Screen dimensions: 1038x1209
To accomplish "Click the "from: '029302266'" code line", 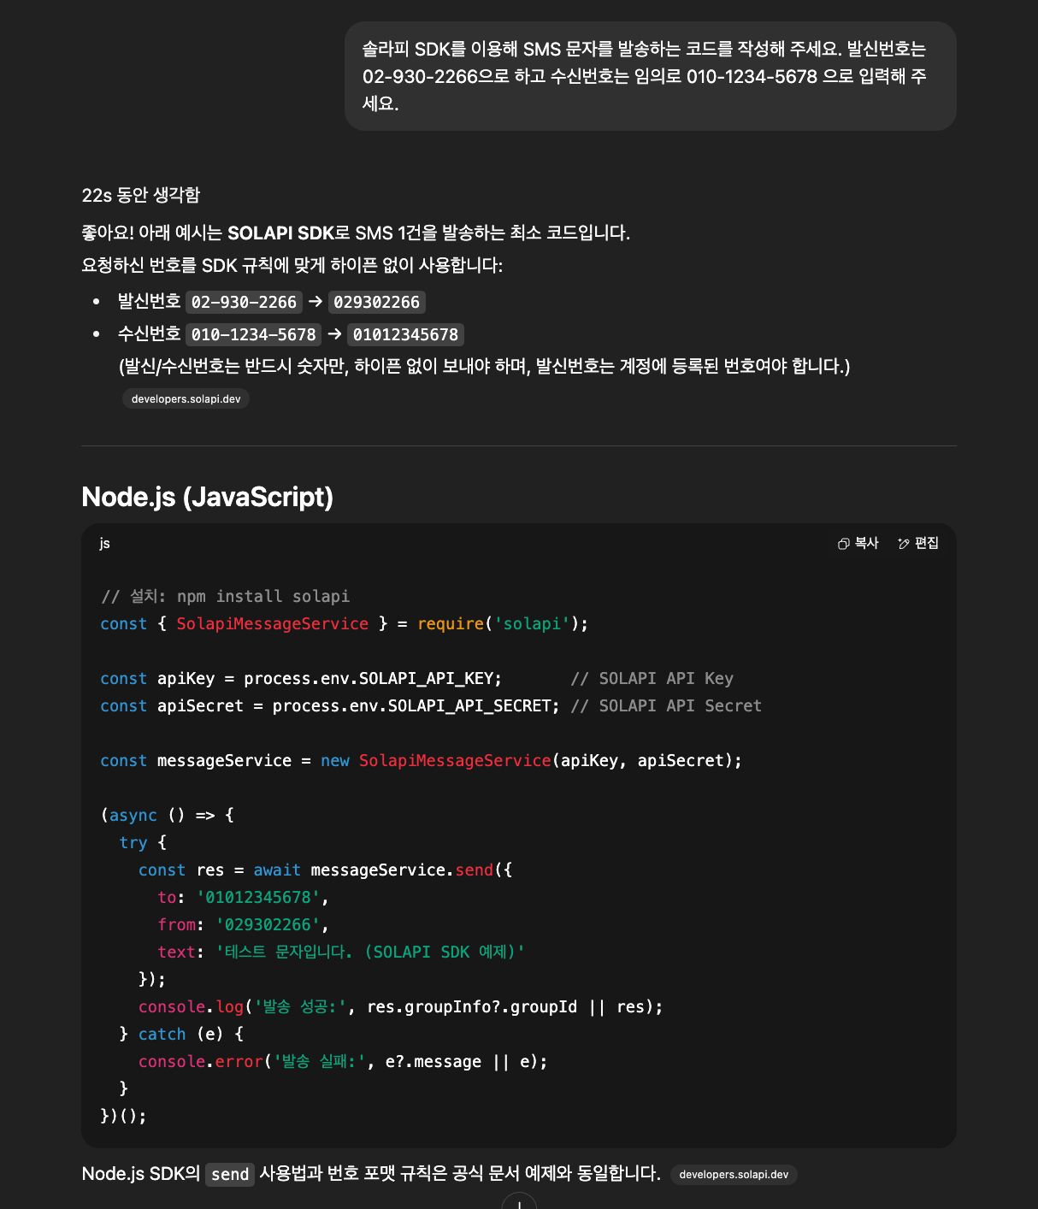I will pyautogui.click(x=244, y=924).
